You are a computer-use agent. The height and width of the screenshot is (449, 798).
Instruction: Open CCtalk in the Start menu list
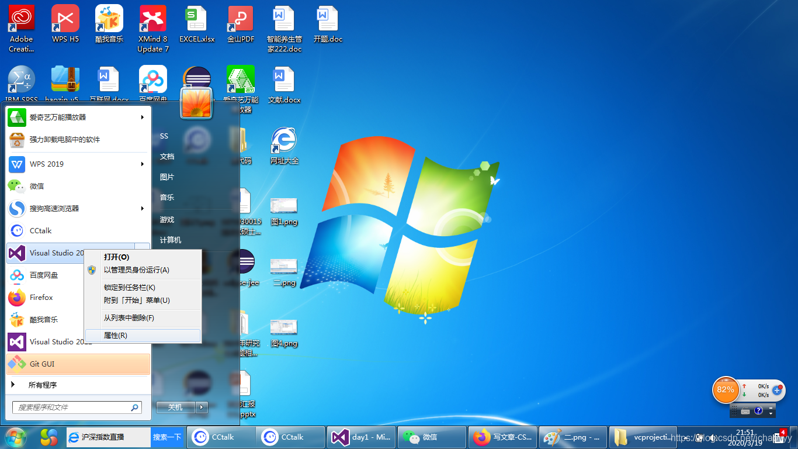tap(78, 230)
